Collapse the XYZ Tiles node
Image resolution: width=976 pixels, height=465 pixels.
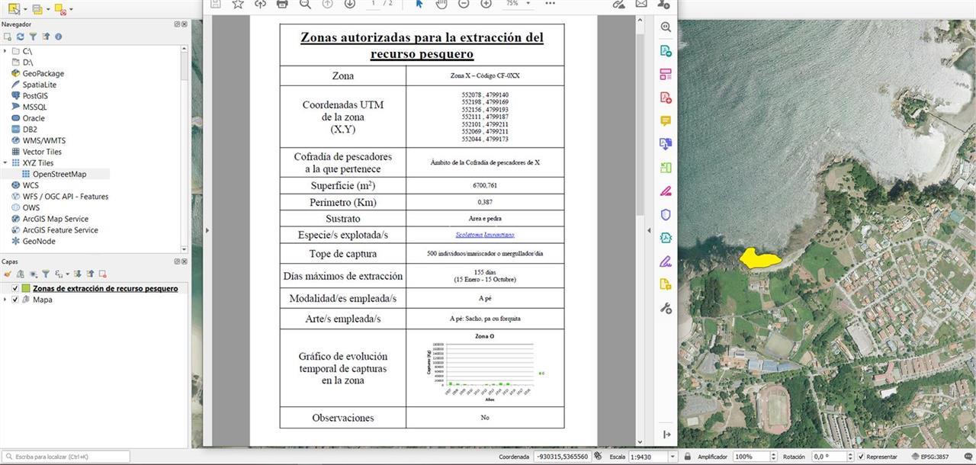click(5, 162)
